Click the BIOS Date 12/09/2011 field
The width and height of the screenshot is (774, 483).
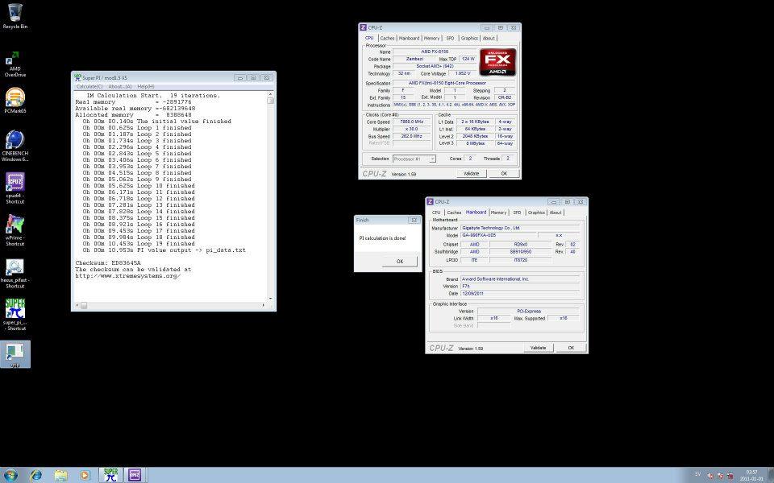point(520,293)
